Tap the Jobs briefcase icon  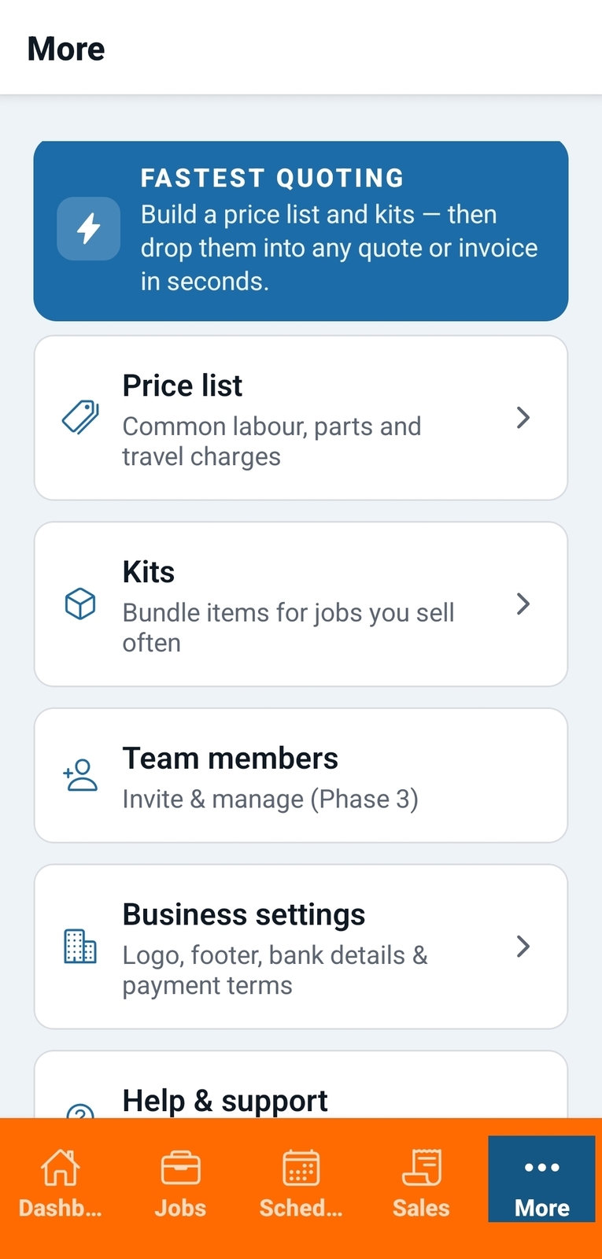[180, 1168]
